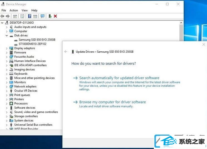Screen dimensions: 207x149
Task: Click the Storage controllers icon
Action: pyautogui.click(x=11, y=116)
